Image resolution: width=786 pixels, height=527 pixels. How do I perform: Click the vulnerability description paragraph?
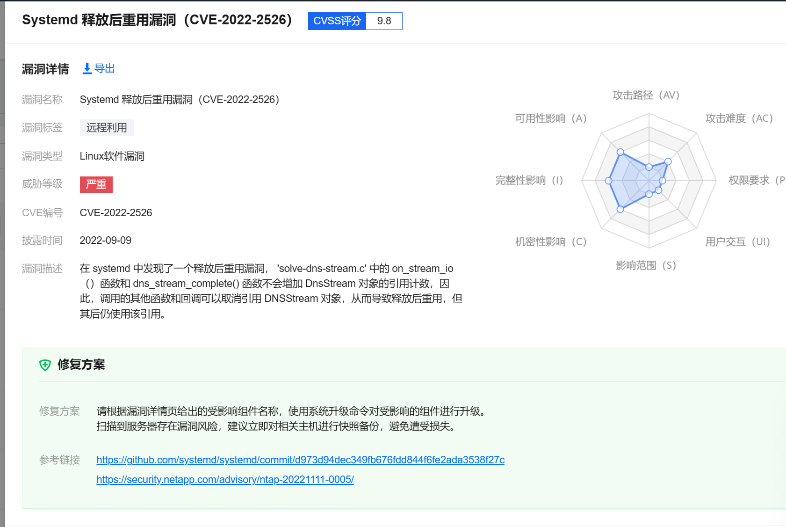pos(271,291)
